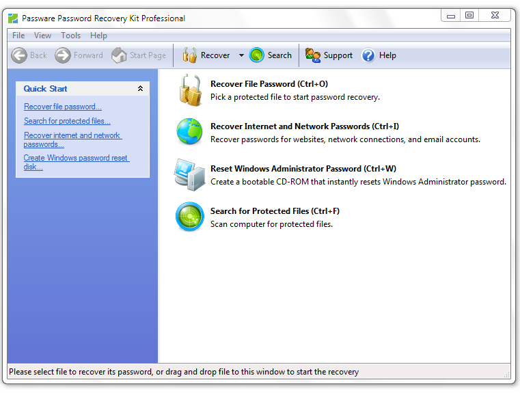Select 'Recover Internet and Network Passwords (Ctrl+I)' heading
Image resolution: width=520 pixels, height=393 pixels.
pos(305,126)
